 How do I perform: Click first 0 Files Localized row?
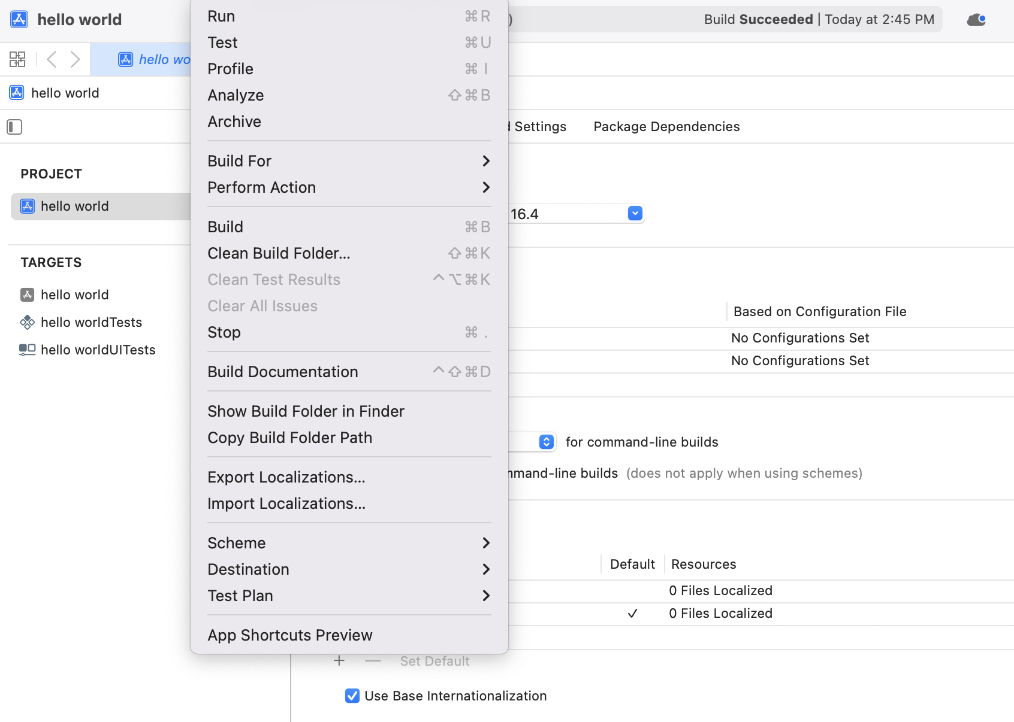(720, 591)
